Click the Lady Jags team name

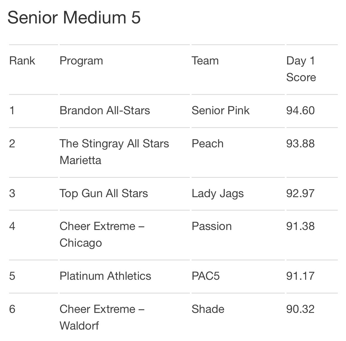218,194
